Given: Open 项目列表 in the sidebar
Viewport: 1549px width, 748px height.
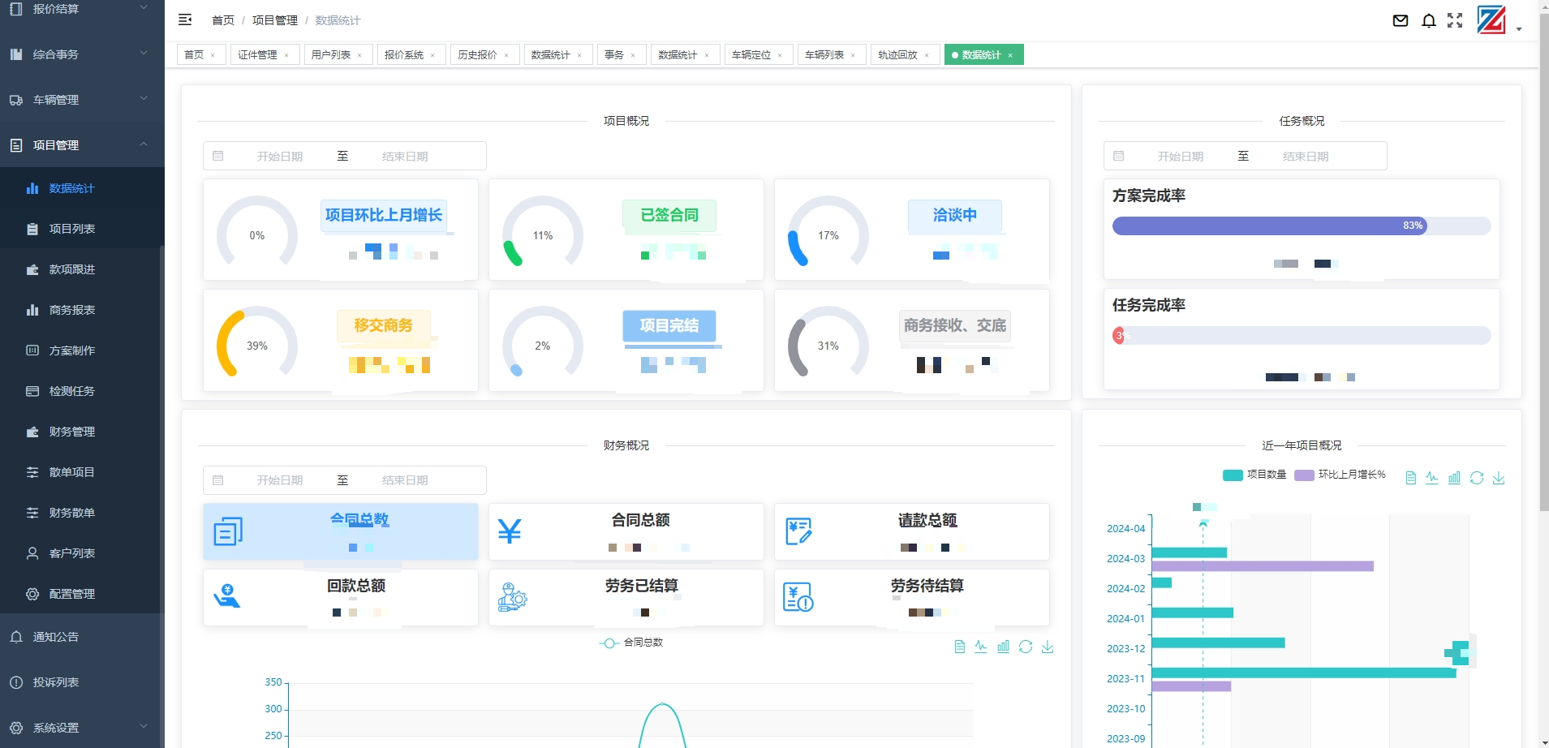Looking at the screenshot, I should [82, 229].
